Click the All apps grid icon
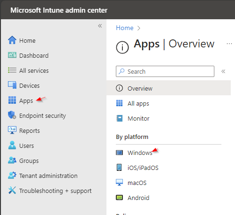Viewport: 235px width, 215px height. pyautogui.click(x=119, y=103)
